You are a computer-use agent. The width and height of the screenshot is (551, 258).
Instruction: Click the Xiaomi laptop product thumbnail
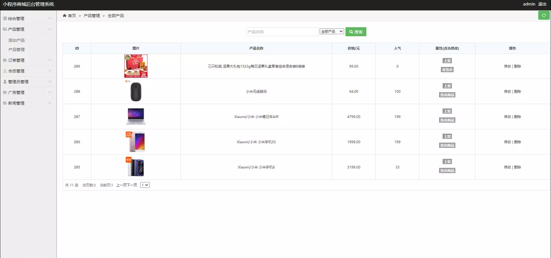[x=136, y=117]
